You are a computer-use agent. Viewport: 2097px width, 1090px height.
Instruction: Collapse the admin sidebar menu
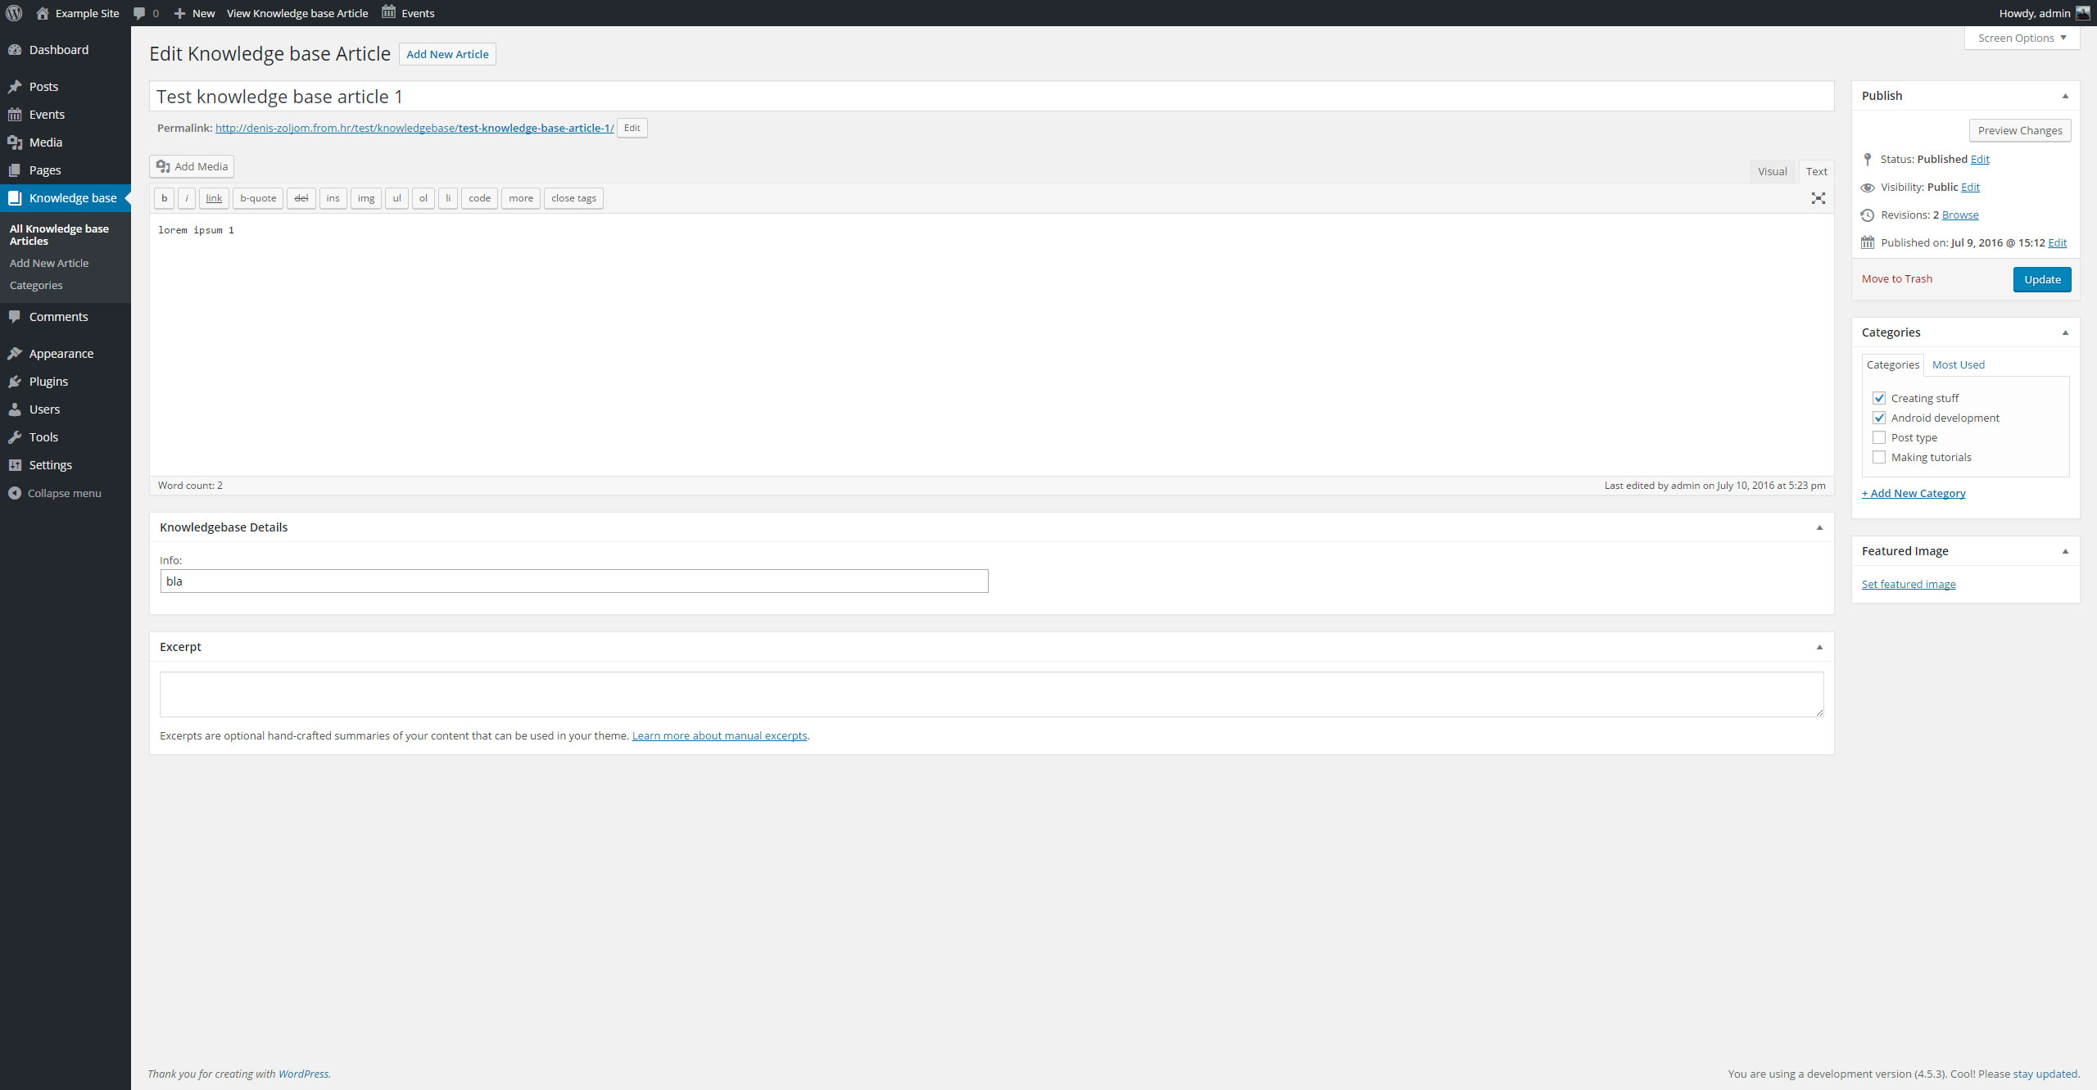coord(54,493)
